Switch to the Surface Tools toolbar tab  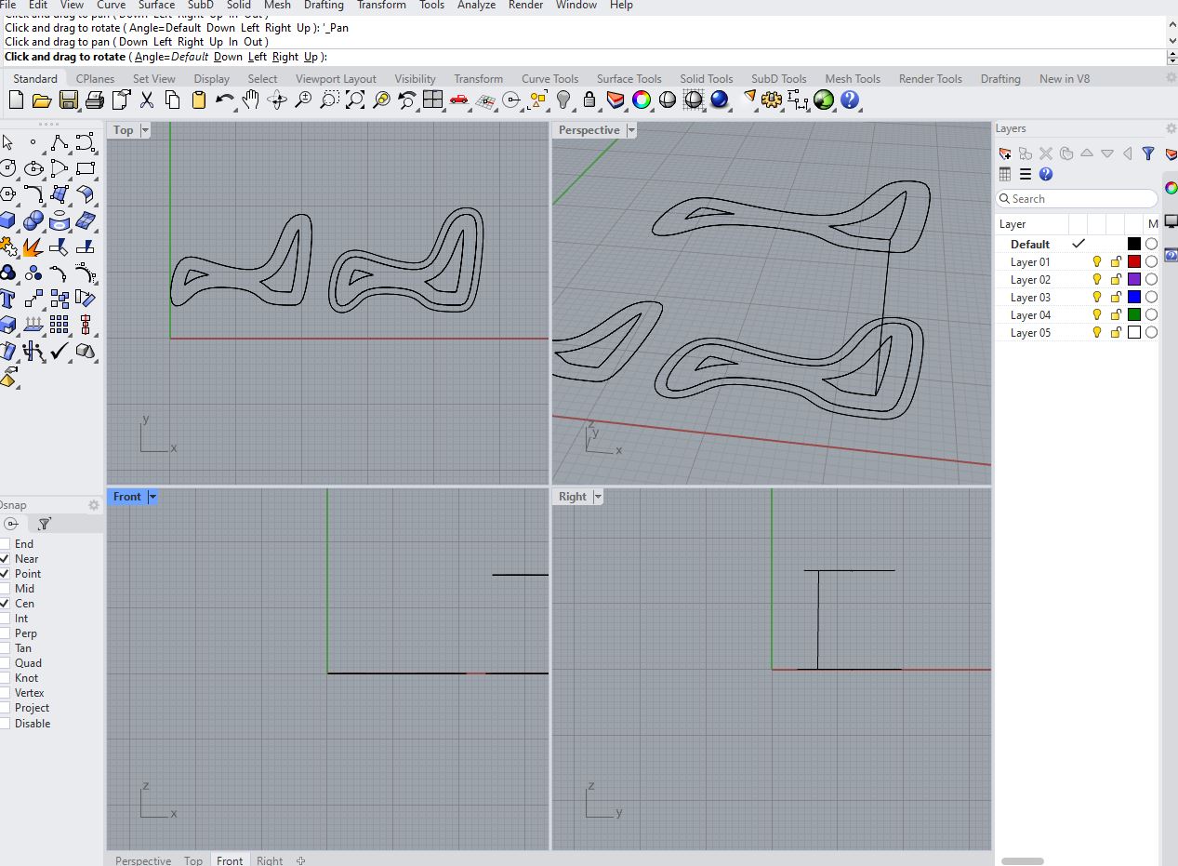[629, 78]
